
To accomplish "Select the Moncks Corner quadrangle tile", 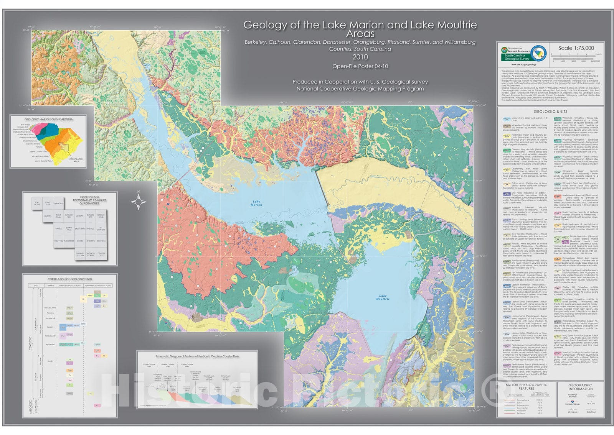I will pos(91,254).
